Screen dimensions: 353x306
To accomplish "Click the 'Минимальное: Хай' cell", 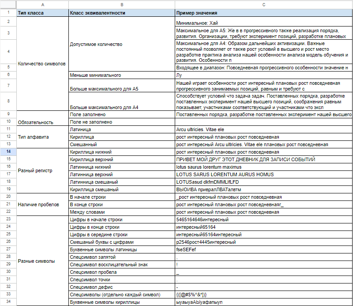I will coord(263,22).
